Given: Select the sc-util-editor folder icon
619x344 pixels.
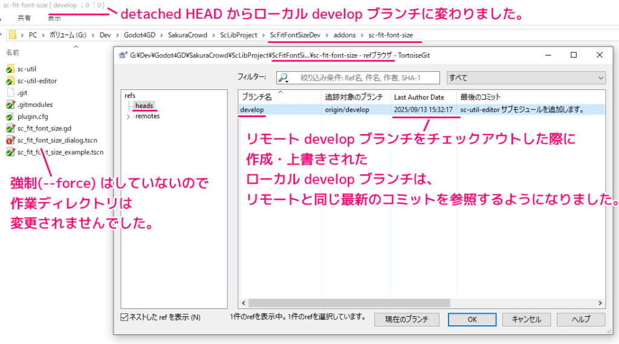Looking at the screenshot, I should point(10,81).
